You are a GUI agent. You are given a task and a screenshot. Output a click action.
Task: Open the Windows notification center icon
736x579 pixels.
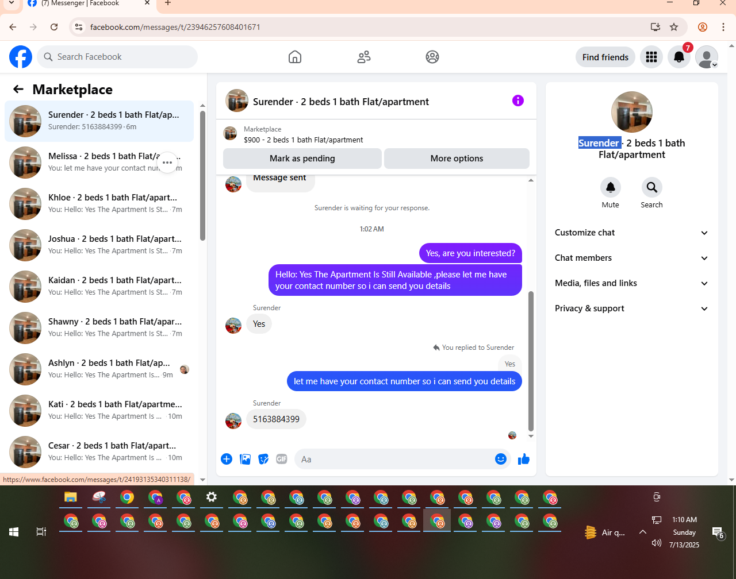pyautogui.click(x=718, y=532)
